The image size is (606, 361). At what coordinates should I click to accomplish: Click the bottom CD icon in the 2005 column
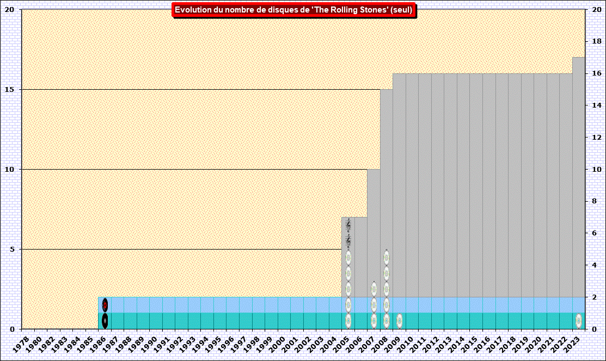click(x=348, y=321)
